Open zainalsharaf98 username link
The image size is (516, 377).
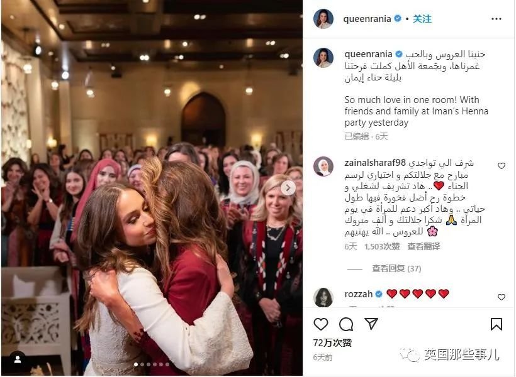pos(375,163)
